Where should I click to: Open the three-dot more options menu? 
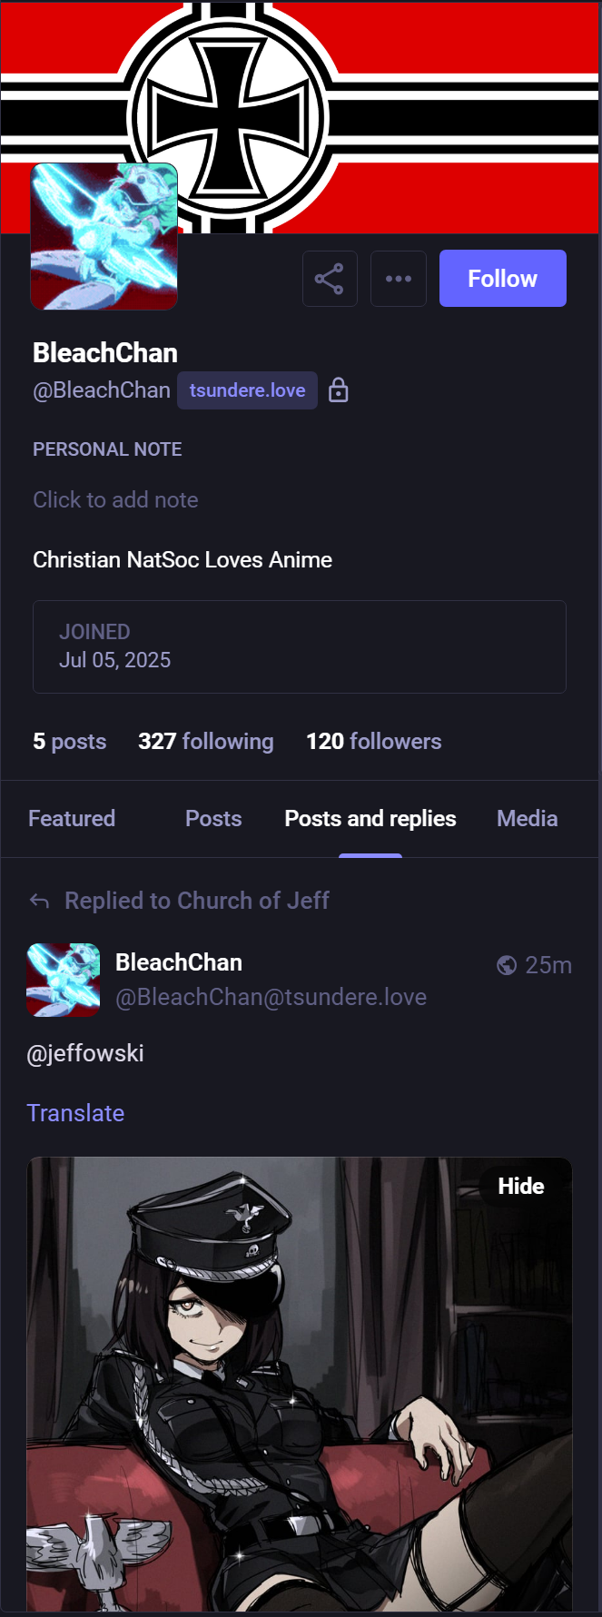[x=399, y=279]
